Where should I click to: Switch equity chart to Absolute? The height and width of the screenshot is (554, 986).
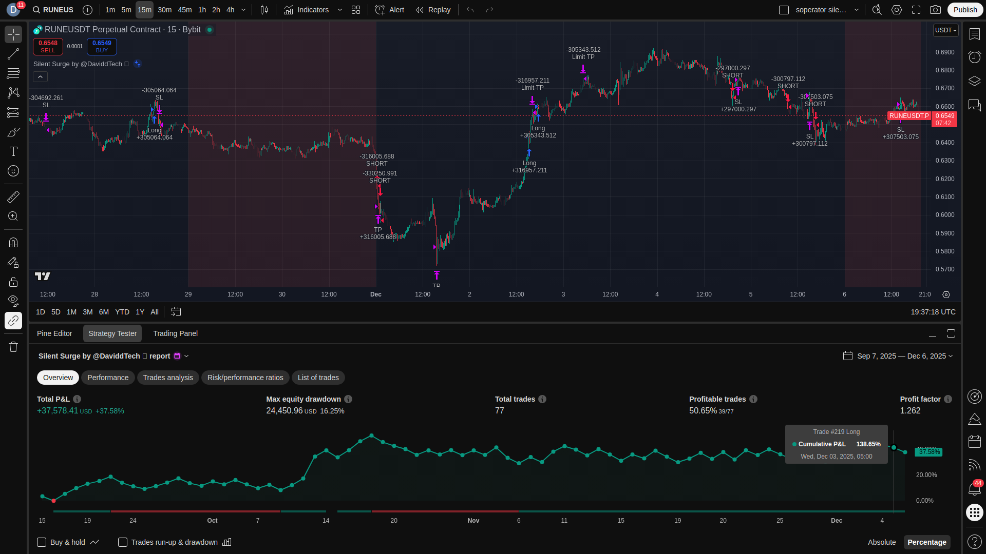(x=882, y=542)
